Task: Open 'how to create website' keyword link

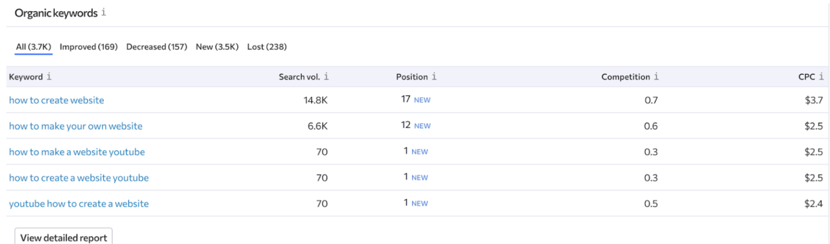Action: pyautogui.click(x=57, y=100)
